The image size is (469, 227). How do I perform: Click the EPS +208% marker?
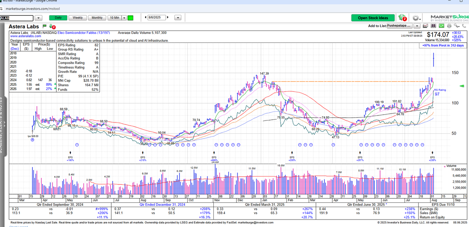[292, 157]
